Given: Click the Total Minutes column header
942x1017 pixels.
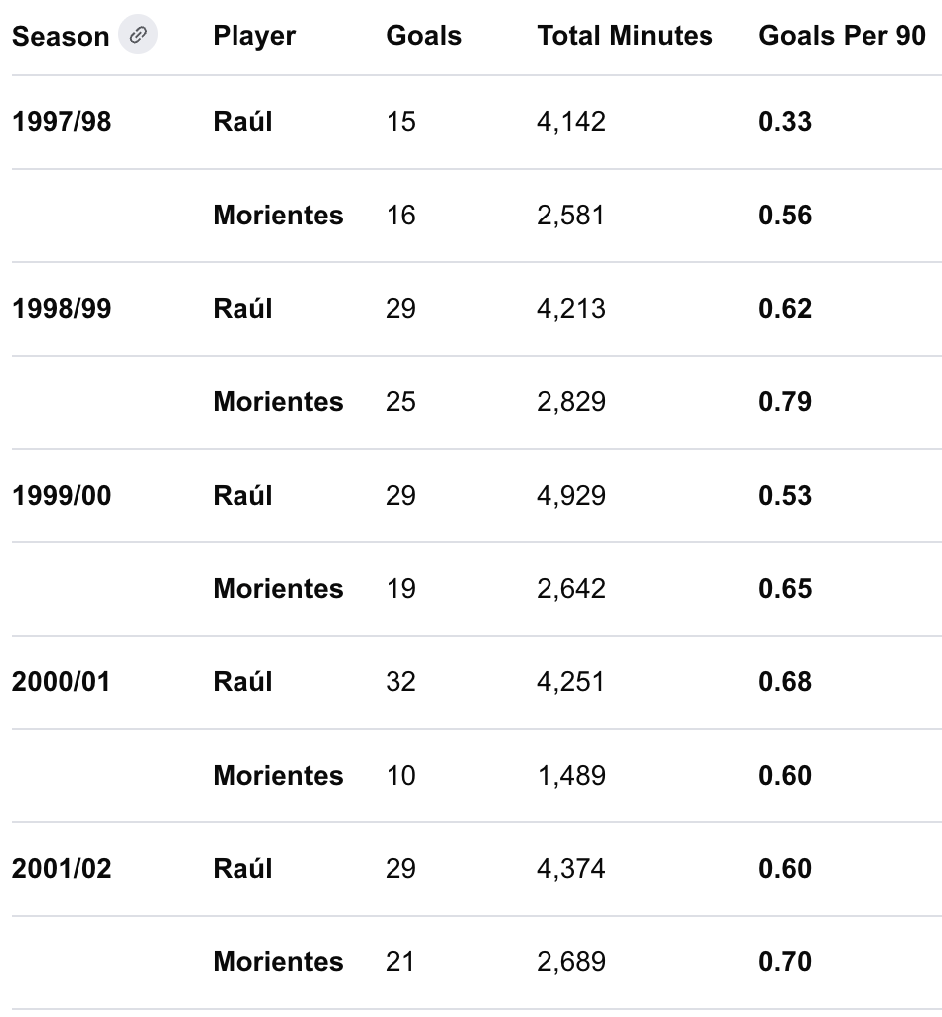Looking at the screenshot, I should (x=625, y=36).
